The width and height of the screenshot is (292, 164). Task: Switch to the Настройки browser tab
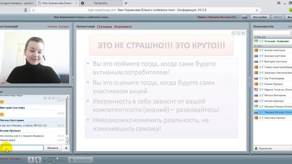[x=100, y=3]
